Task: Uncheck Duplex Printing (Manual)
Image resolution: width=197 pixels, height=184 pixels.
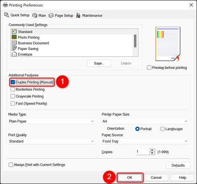Action: pyautogui.click(x=13, y=82)
